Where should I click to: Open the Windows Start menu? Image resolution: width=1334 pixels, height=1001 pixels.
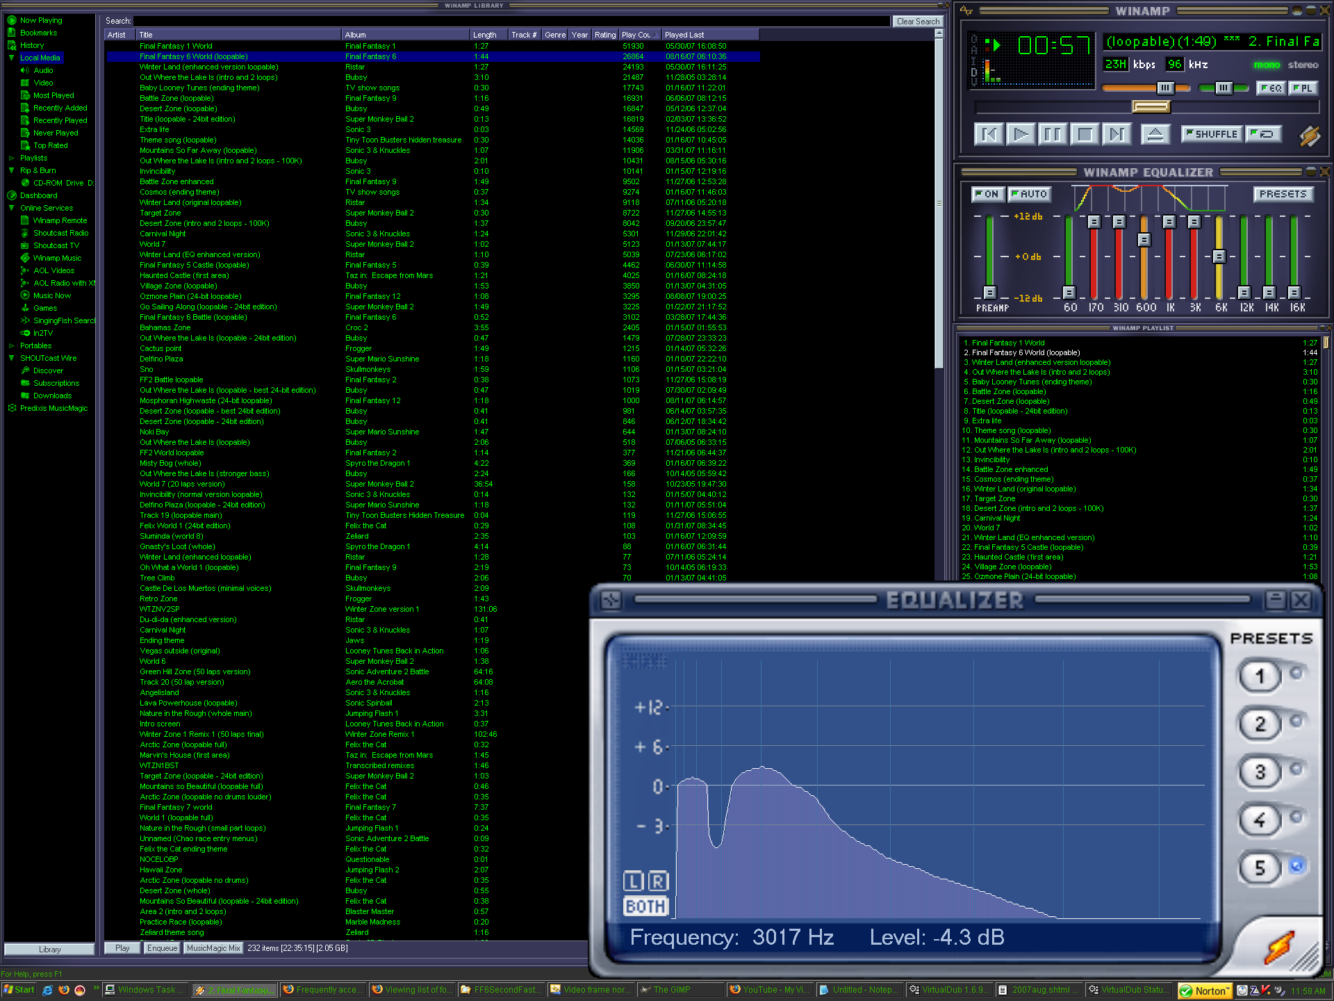[19, 990]
